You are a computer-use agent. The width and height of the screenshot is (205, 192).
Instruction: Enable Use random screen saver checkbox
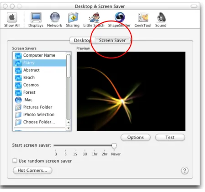[15, 160]
